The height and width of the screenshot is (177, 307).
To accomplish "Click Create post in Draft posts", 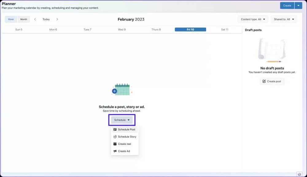I will 272,81.
